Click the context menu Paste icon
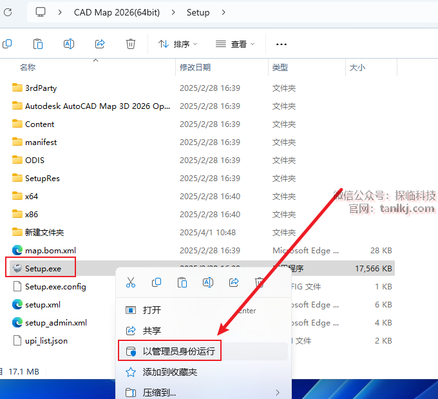This screenshot has width=438, height=399. (x=182, y=282)
